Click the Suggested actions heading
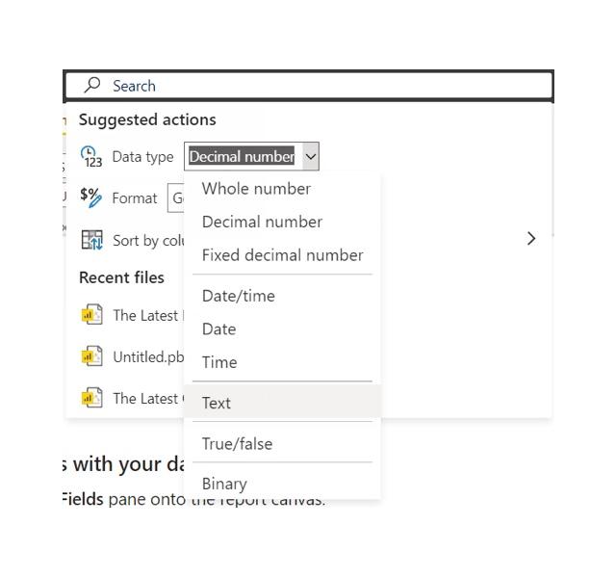Image resolution: width=616 pixels, height=578 pixels. 147,119
